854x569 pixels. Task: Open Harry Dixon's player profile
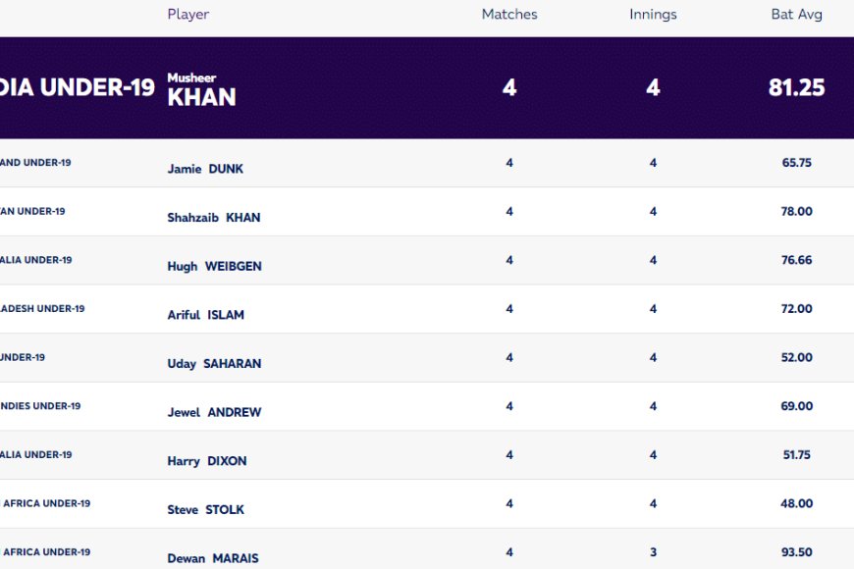click(206, 461)
